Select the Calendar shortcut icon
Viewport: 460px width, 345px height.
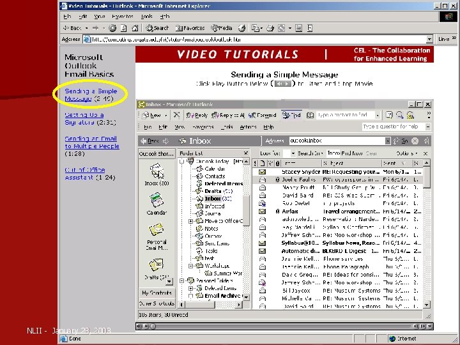tap(157, 204)
